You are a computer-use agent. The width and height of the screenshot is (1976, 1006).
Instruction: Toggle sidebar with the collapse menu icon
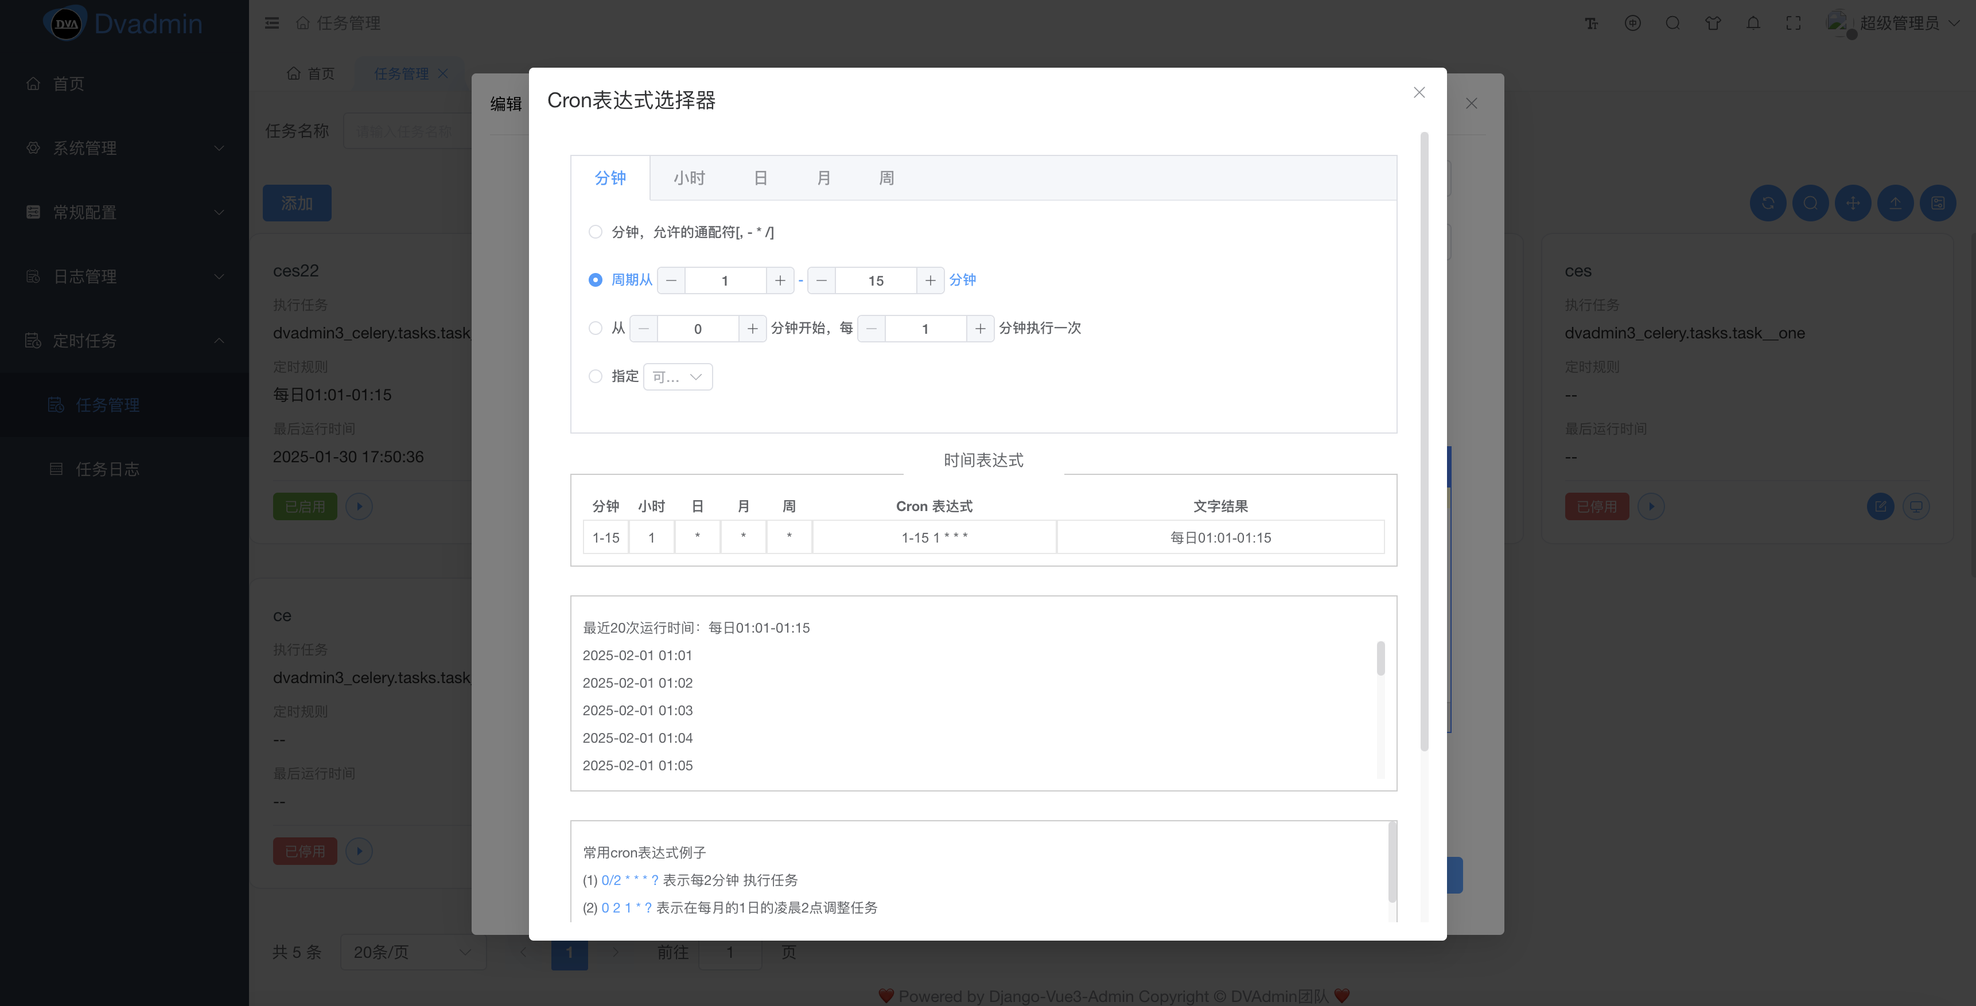271,23
